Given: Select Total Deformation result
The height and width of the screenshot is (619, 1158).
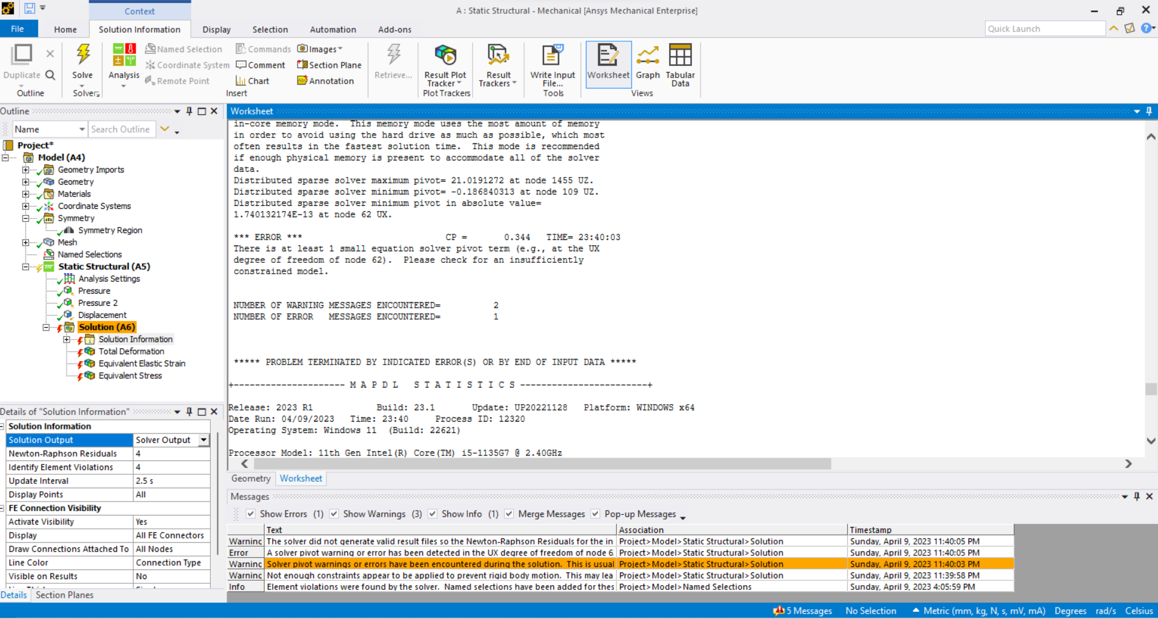Looking at the screenshot, I should click(131, 351).
